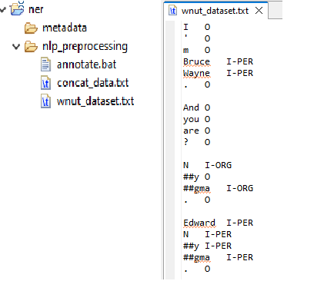Click the ##gma token tagged I-PER
The image size is (334, 281).
[x=196, y=257]
